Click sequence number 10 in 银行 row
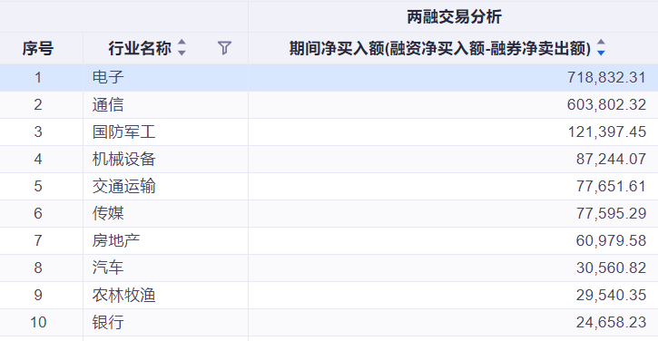658x341 pixels. 38,322
